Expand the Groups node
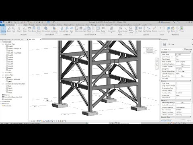 [x=1, y=104]
